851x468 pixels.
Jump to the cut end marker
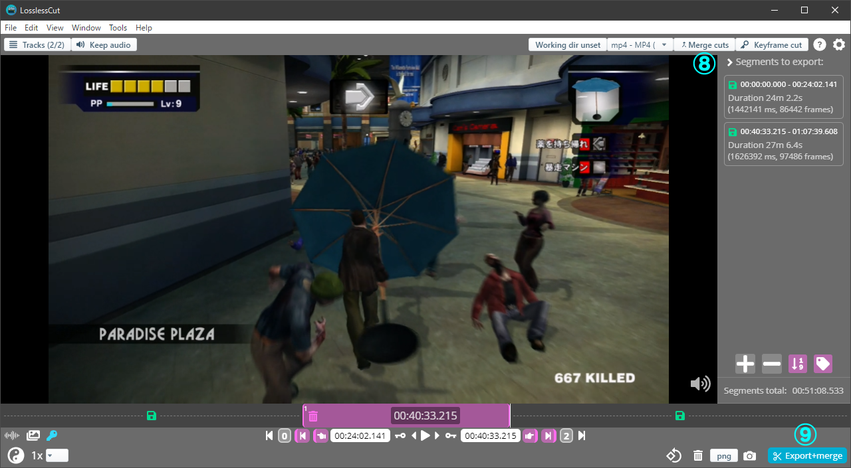click(x=548, y=436)
